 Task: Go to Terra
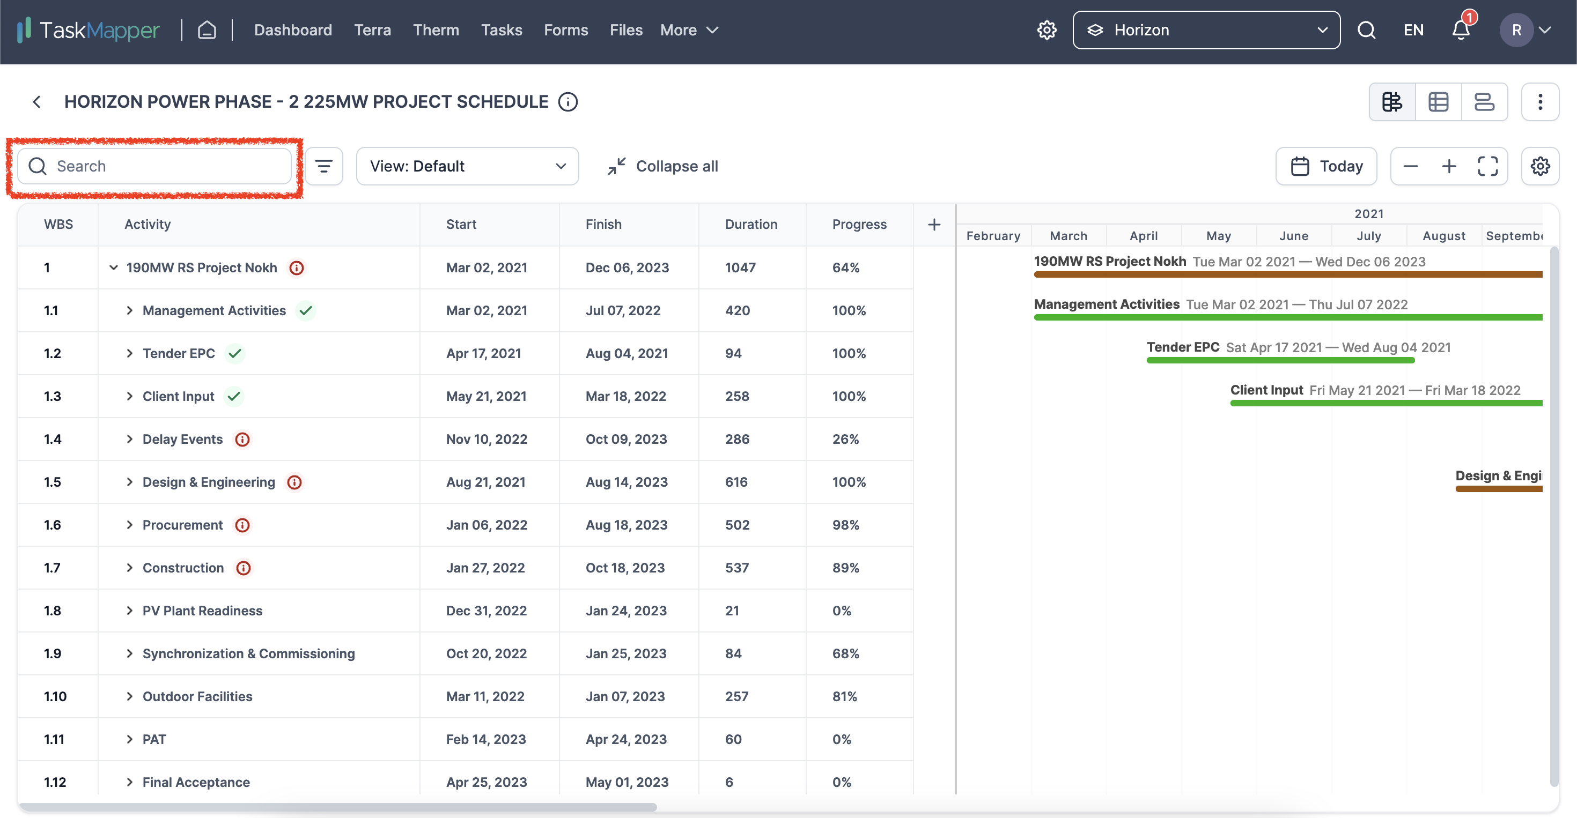coord(372,30)
